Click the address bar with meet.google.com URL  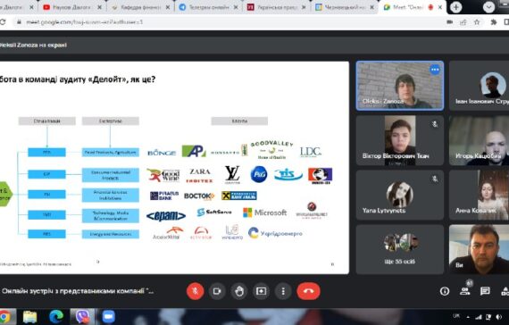click(x=227, y=22)
